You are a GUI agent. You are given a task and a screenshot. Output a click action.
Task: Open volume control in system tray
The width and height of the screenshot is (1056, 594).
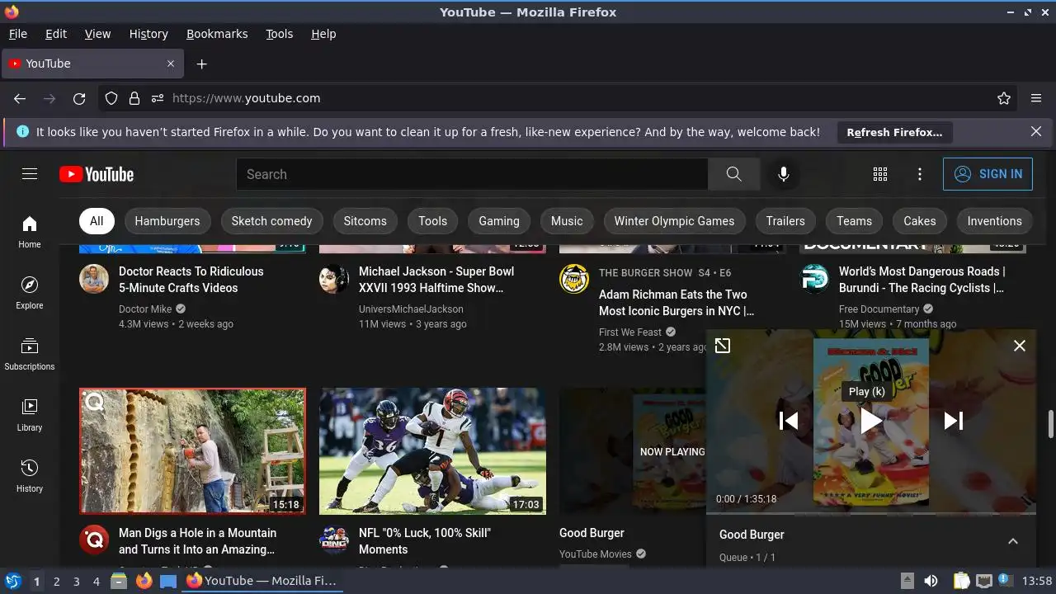(931, 581)
